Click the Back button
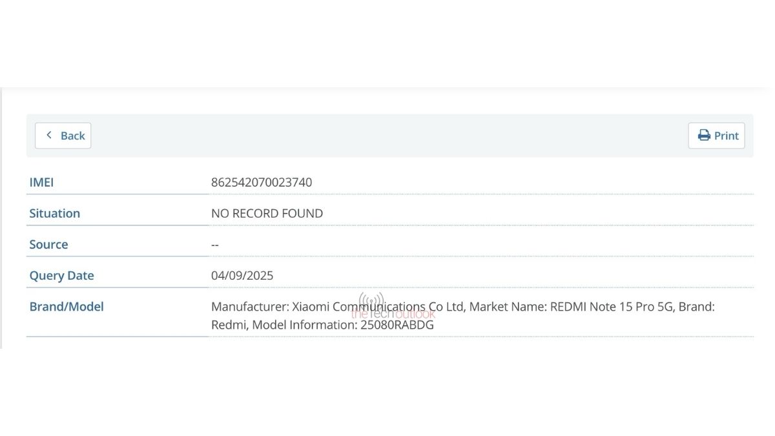 click(63, 136)
